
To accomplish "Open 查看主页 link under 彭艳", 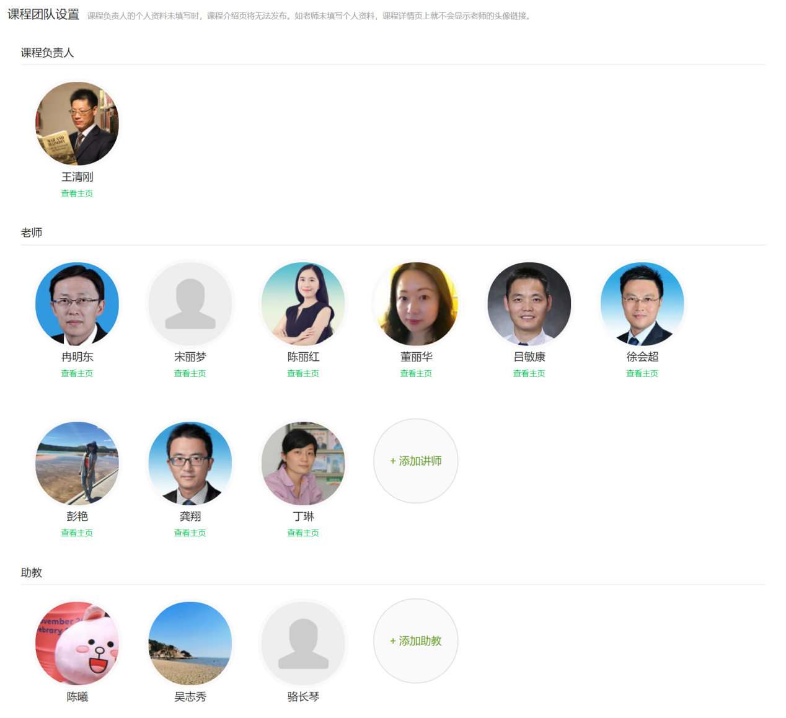I will tap(77, 533).
